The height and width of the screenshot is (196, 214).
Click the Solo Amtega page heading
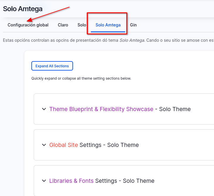point(23,9)
